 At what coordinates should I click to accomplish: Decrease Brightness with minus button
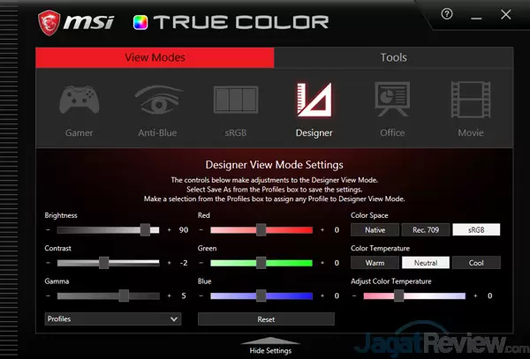[48, 229]
